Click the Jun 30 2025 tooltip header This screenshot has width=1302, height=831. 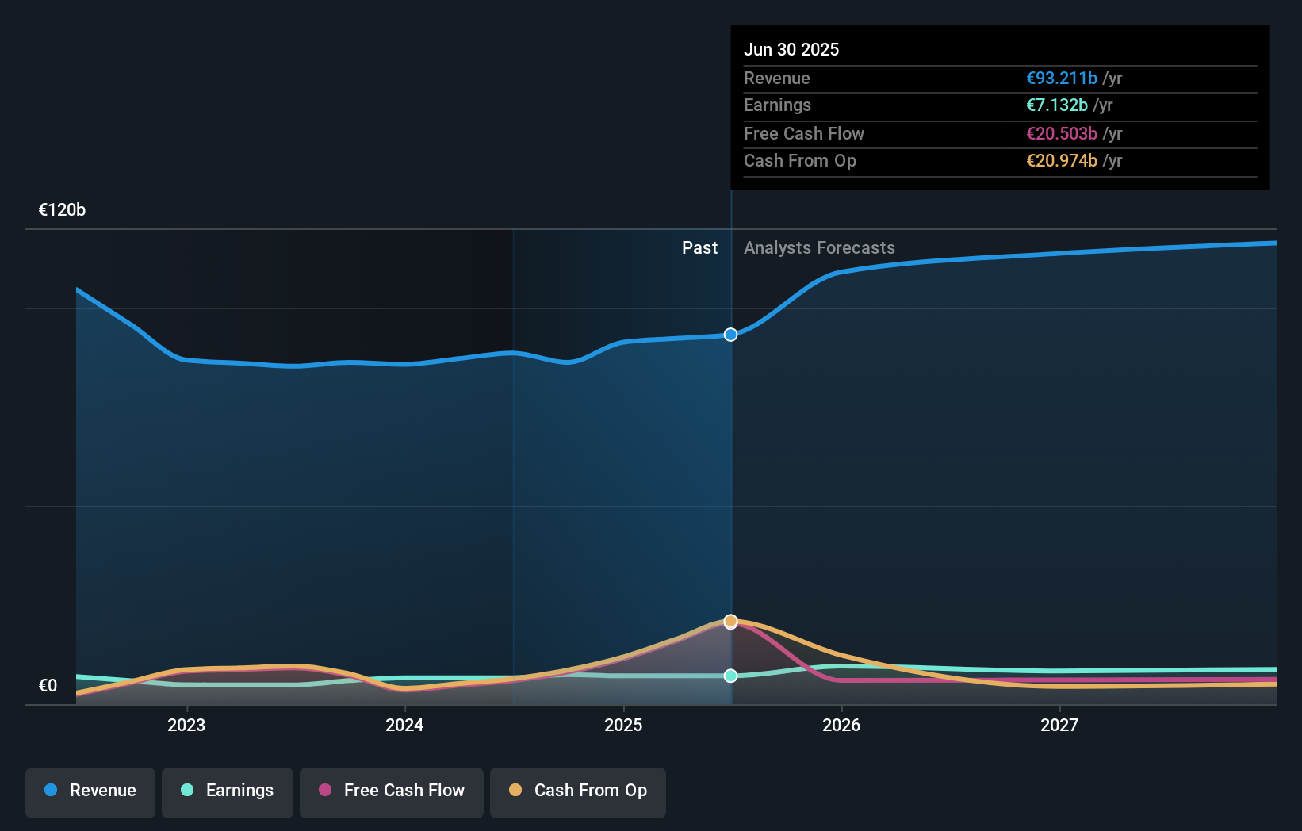(791, 49)
